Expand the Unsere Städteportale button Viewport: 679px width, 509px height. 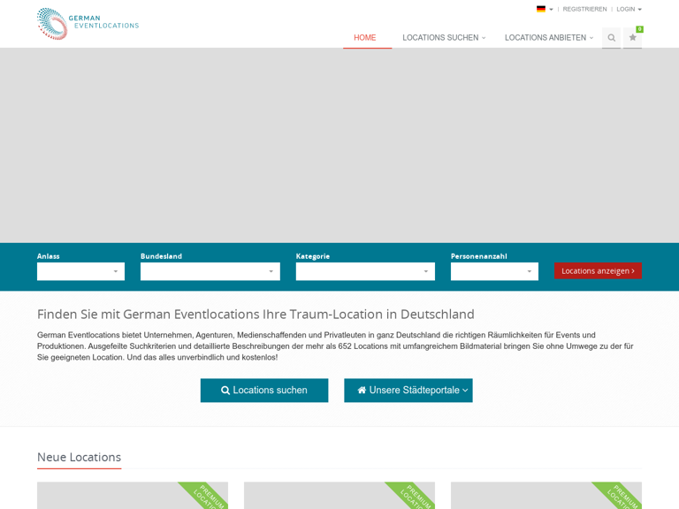click(x=408, y=391)
